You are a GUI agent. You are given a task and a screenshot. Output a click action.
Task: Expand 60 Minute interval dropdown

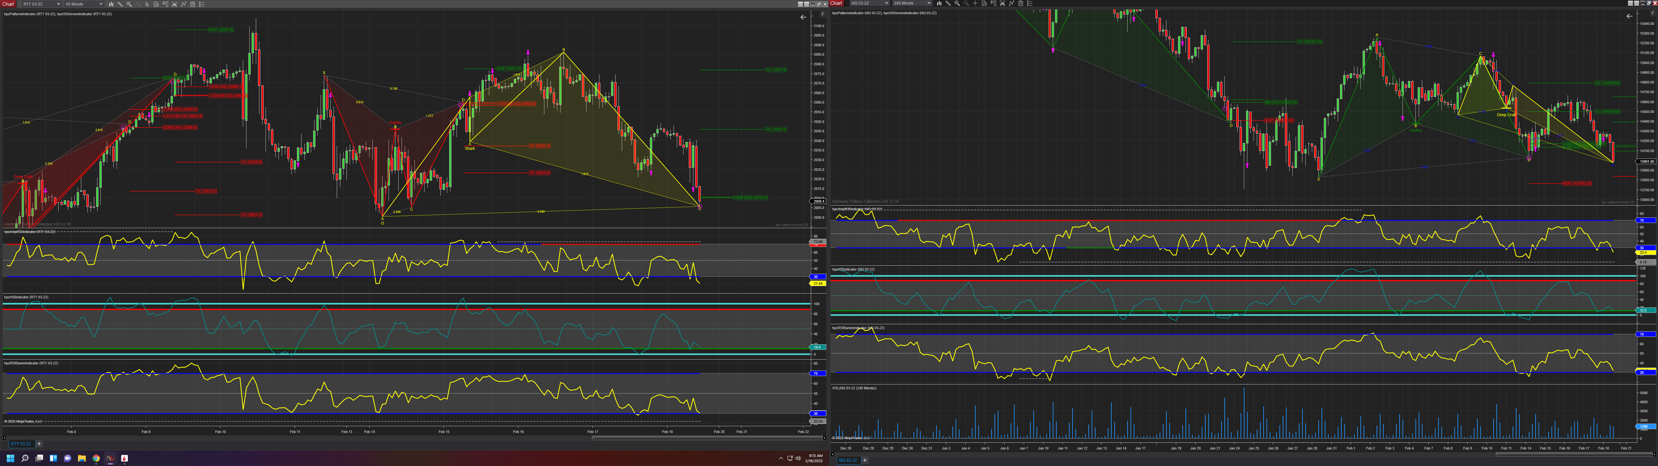point(101,4)
